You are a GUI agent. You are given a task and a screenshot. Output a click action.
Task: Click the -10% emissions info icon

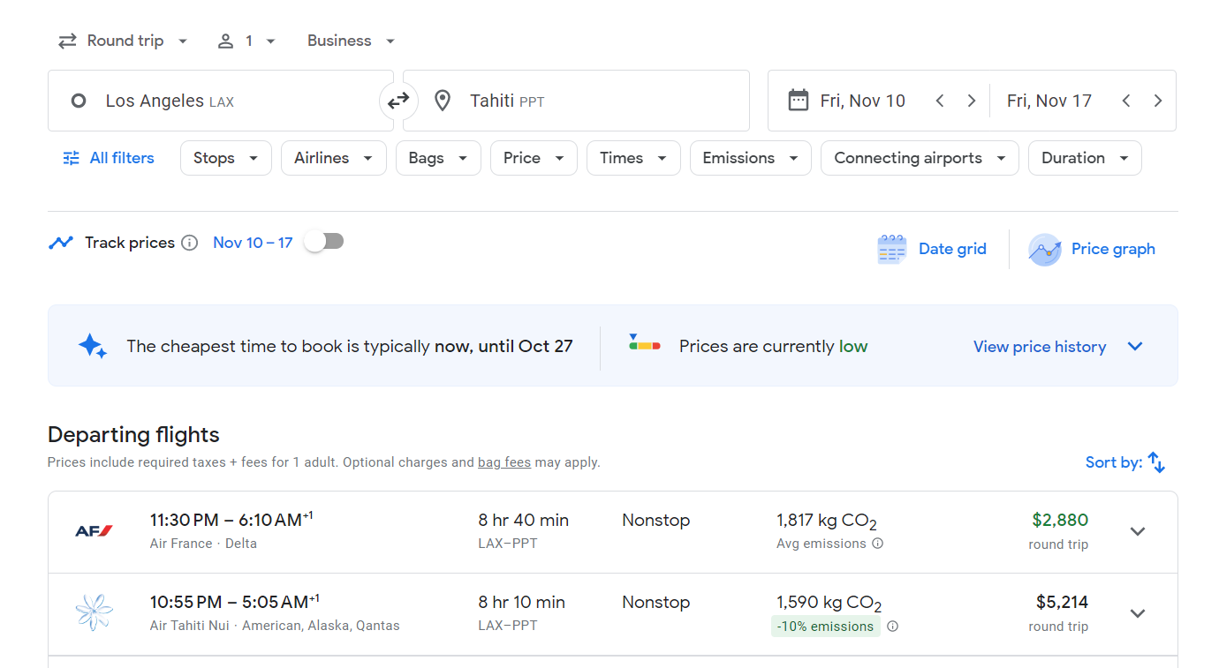tap(892, 627)
